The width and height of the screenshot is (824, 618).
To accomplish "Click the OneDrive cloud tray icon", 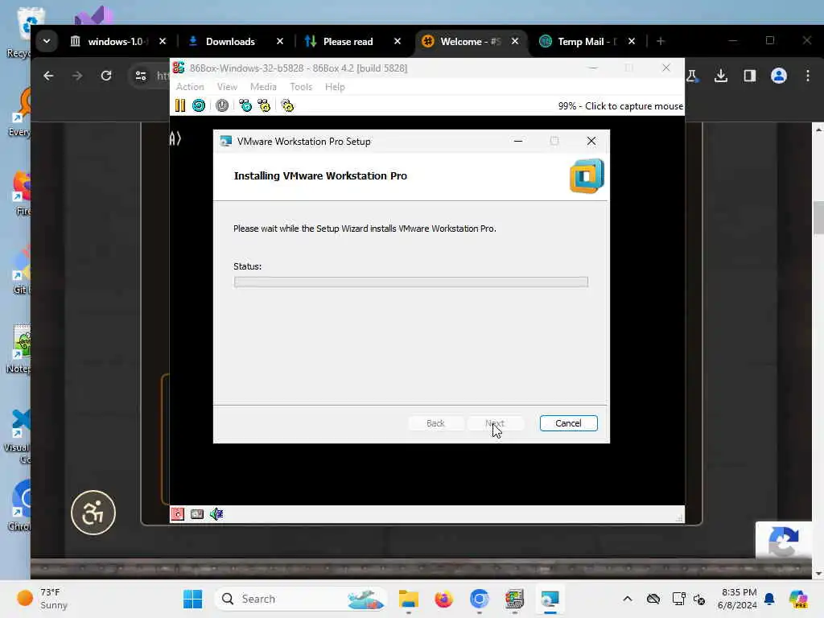I will (x=653, y=599).
